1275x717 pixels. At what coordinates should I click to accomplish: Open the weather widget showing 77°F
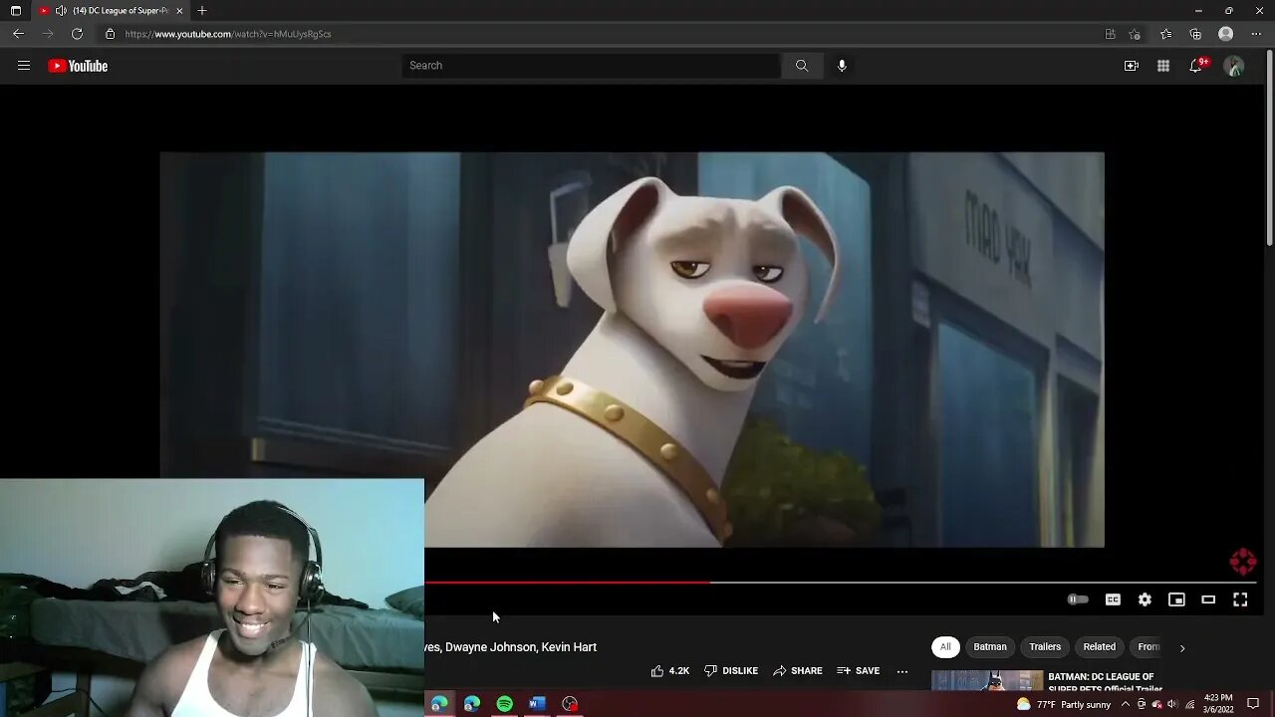pyautogui.click(x=1063, y=704)
